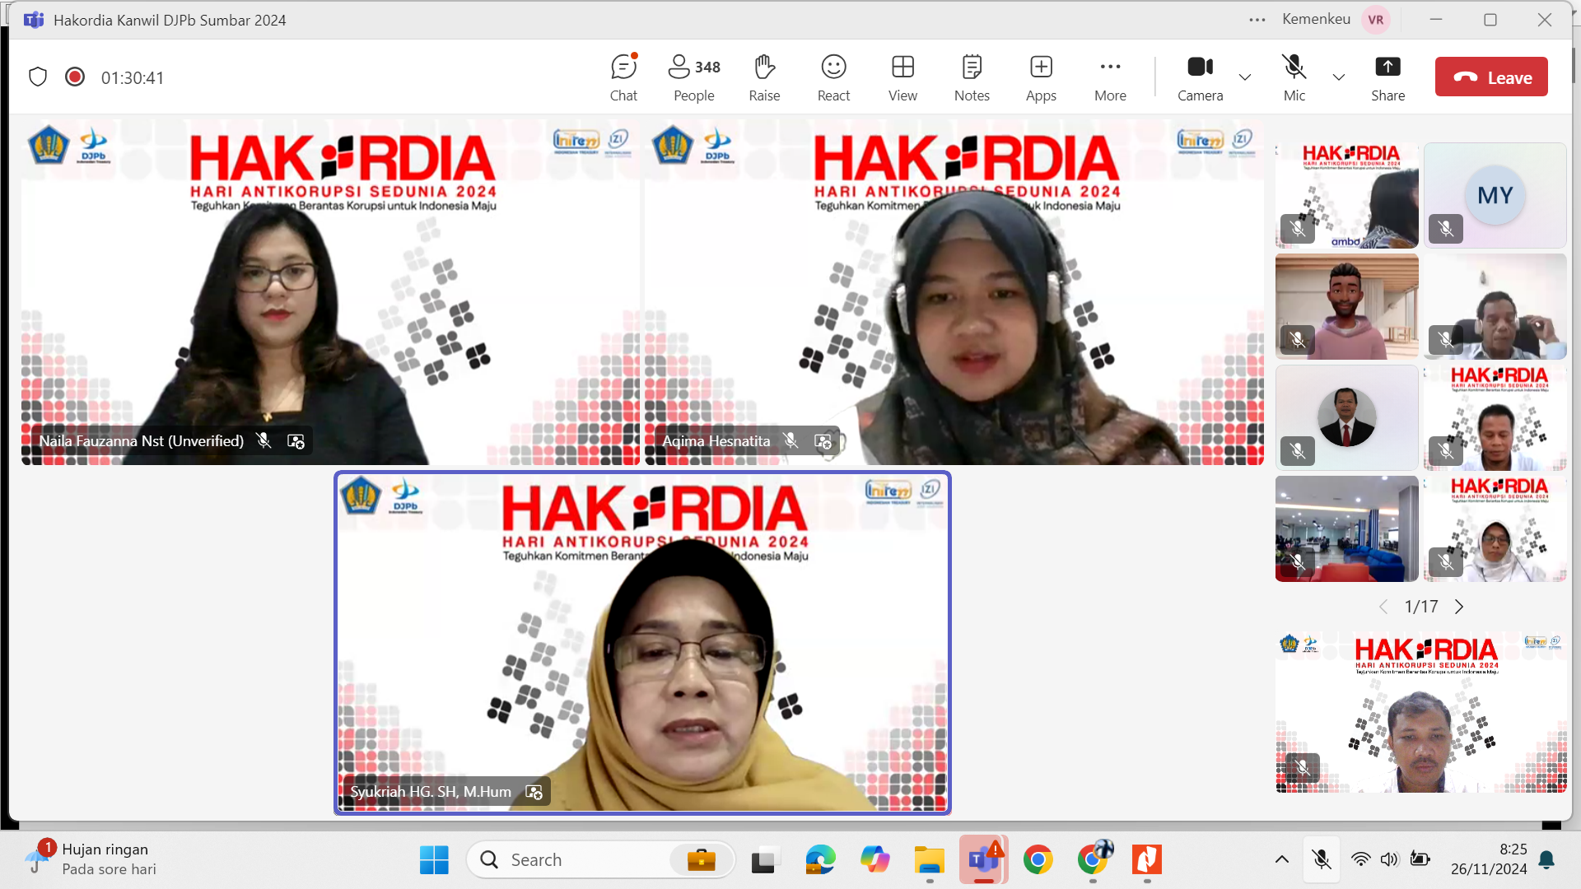Screen dimensions: 1581x889
Task: Go to previous participants page
Action: pyautogui.click(x=1383, y=607)
